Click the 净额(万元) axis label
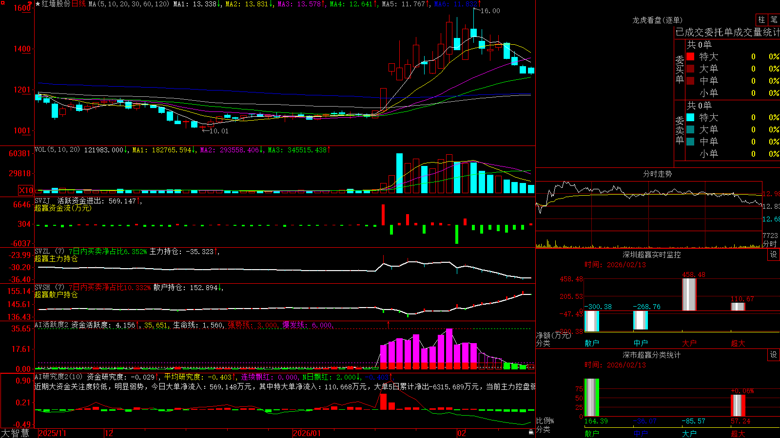 click(553, 335)
